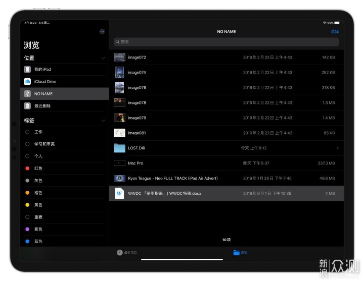Expand LOST.DIR row disclosure chevron
Screen dimensions: 364x282
point(337,148)
